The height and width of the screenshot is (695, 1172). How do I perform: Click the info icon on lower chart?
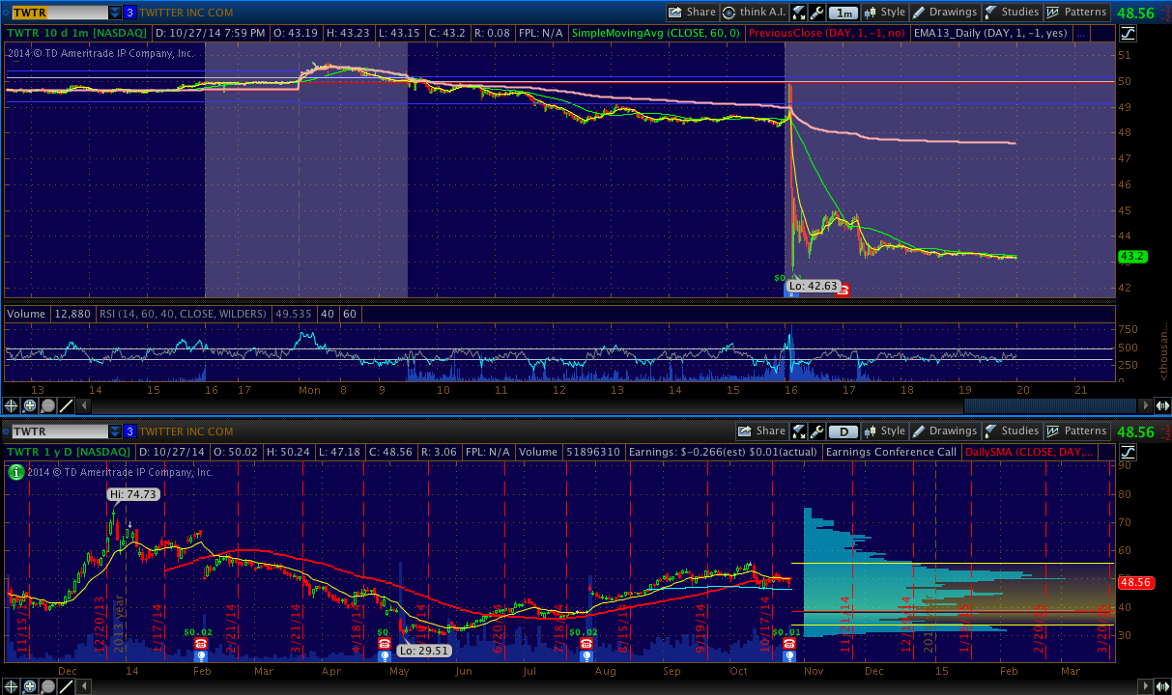tap(15, 472)
